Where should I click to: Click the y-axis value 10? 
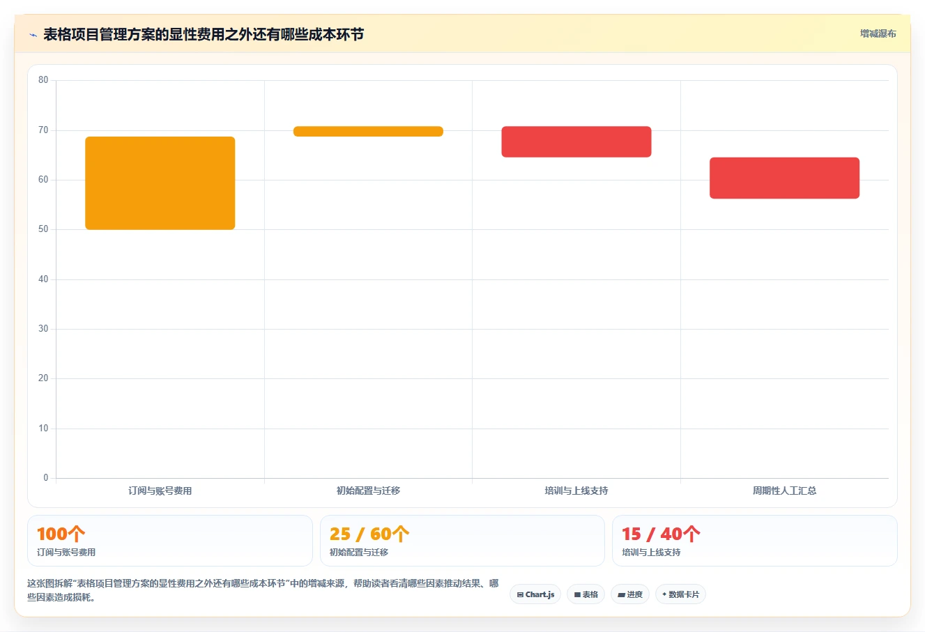click(43, 429)
